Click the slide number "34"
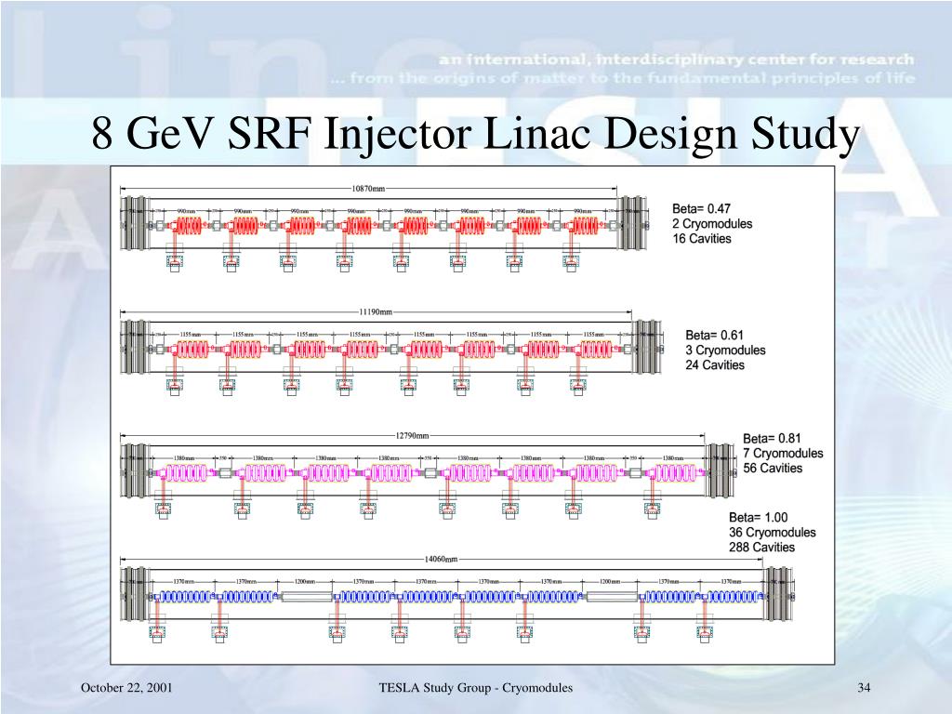 [x=864, y=687]
